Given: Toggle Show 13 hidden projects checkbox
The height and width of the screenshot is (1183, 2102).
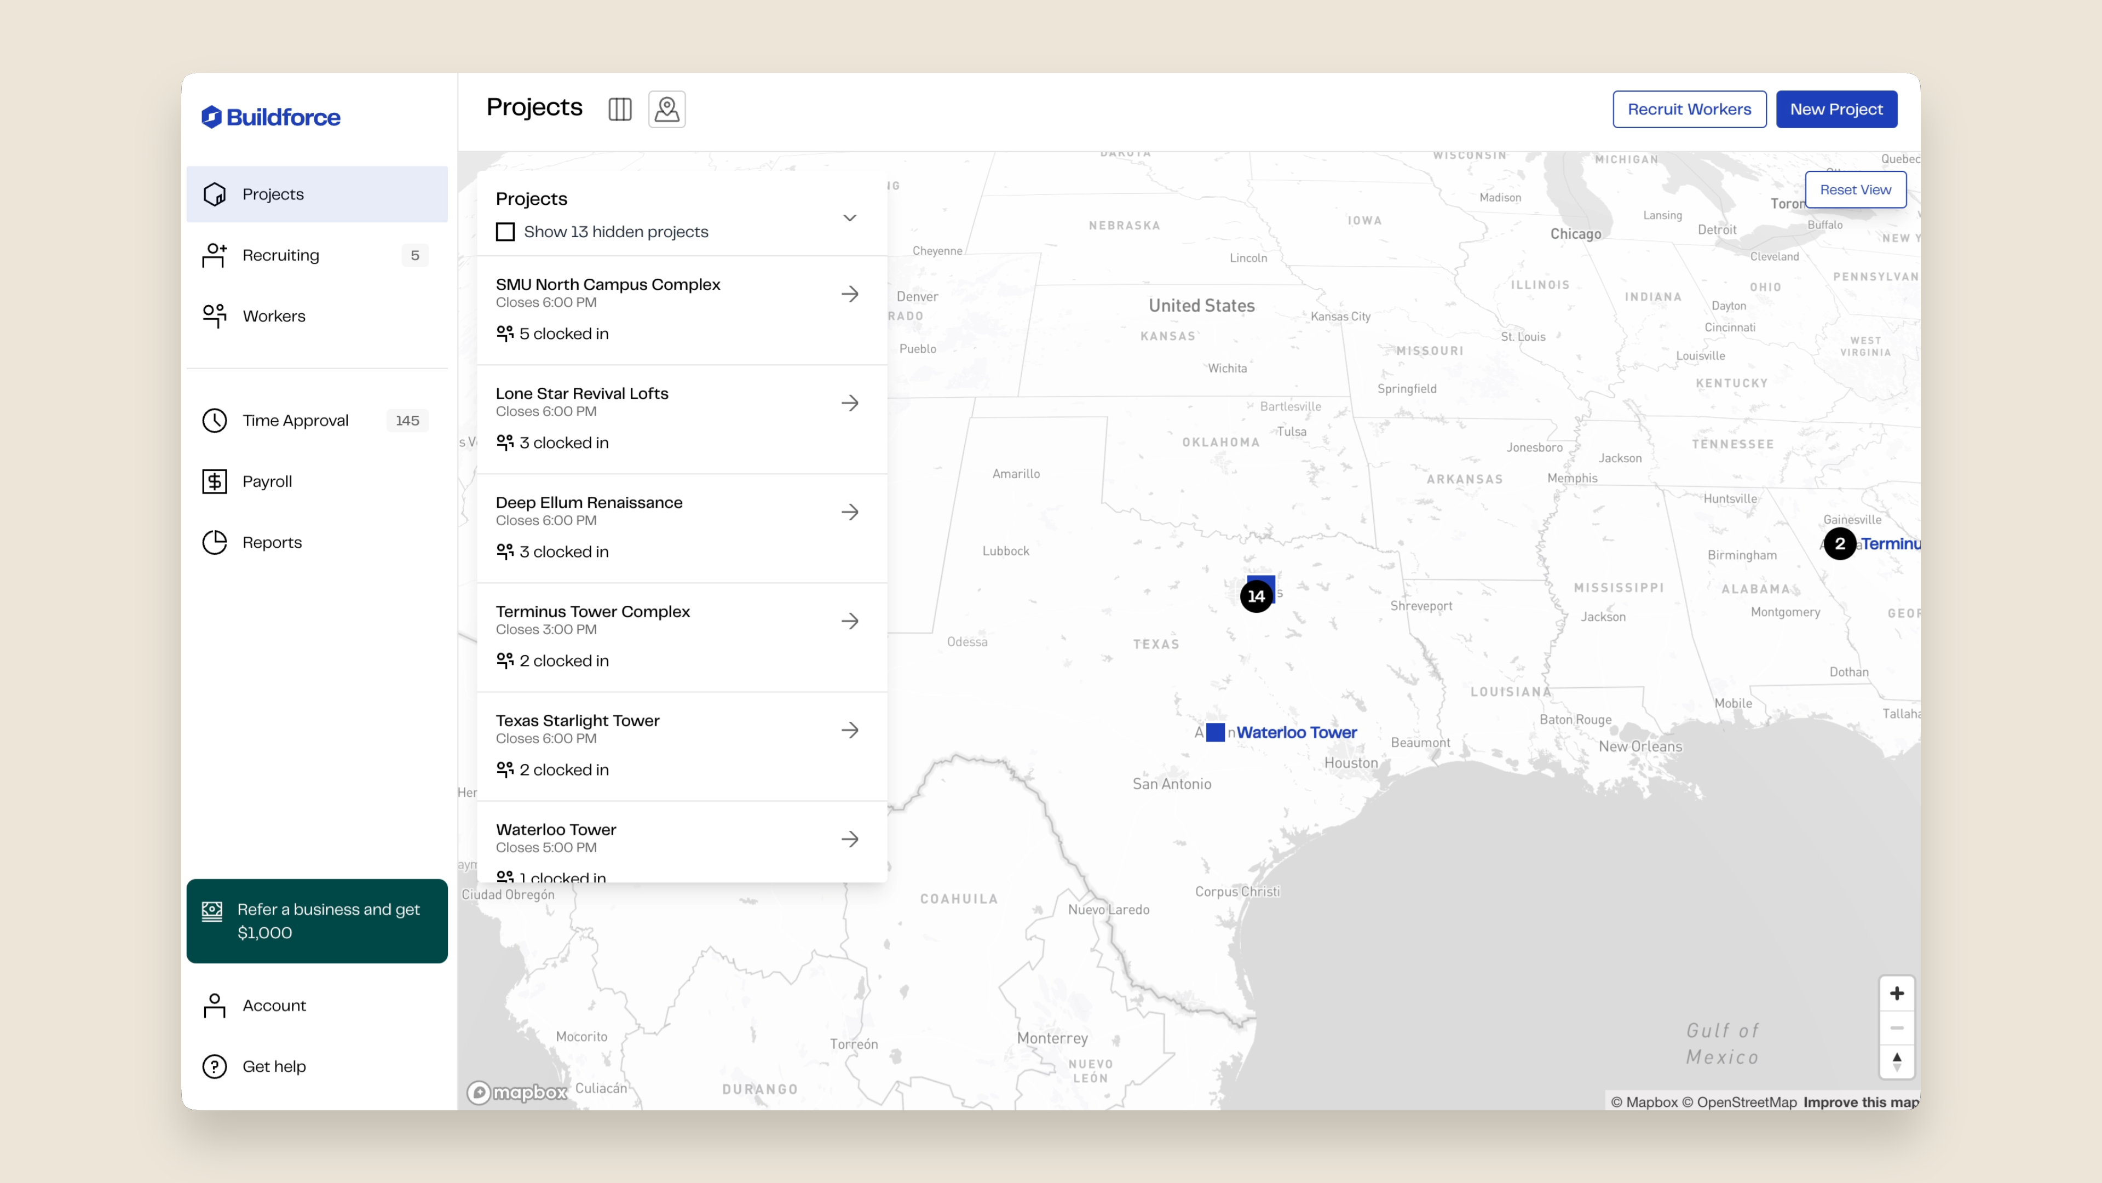Looking at the screenshot, I should [505, 232].
